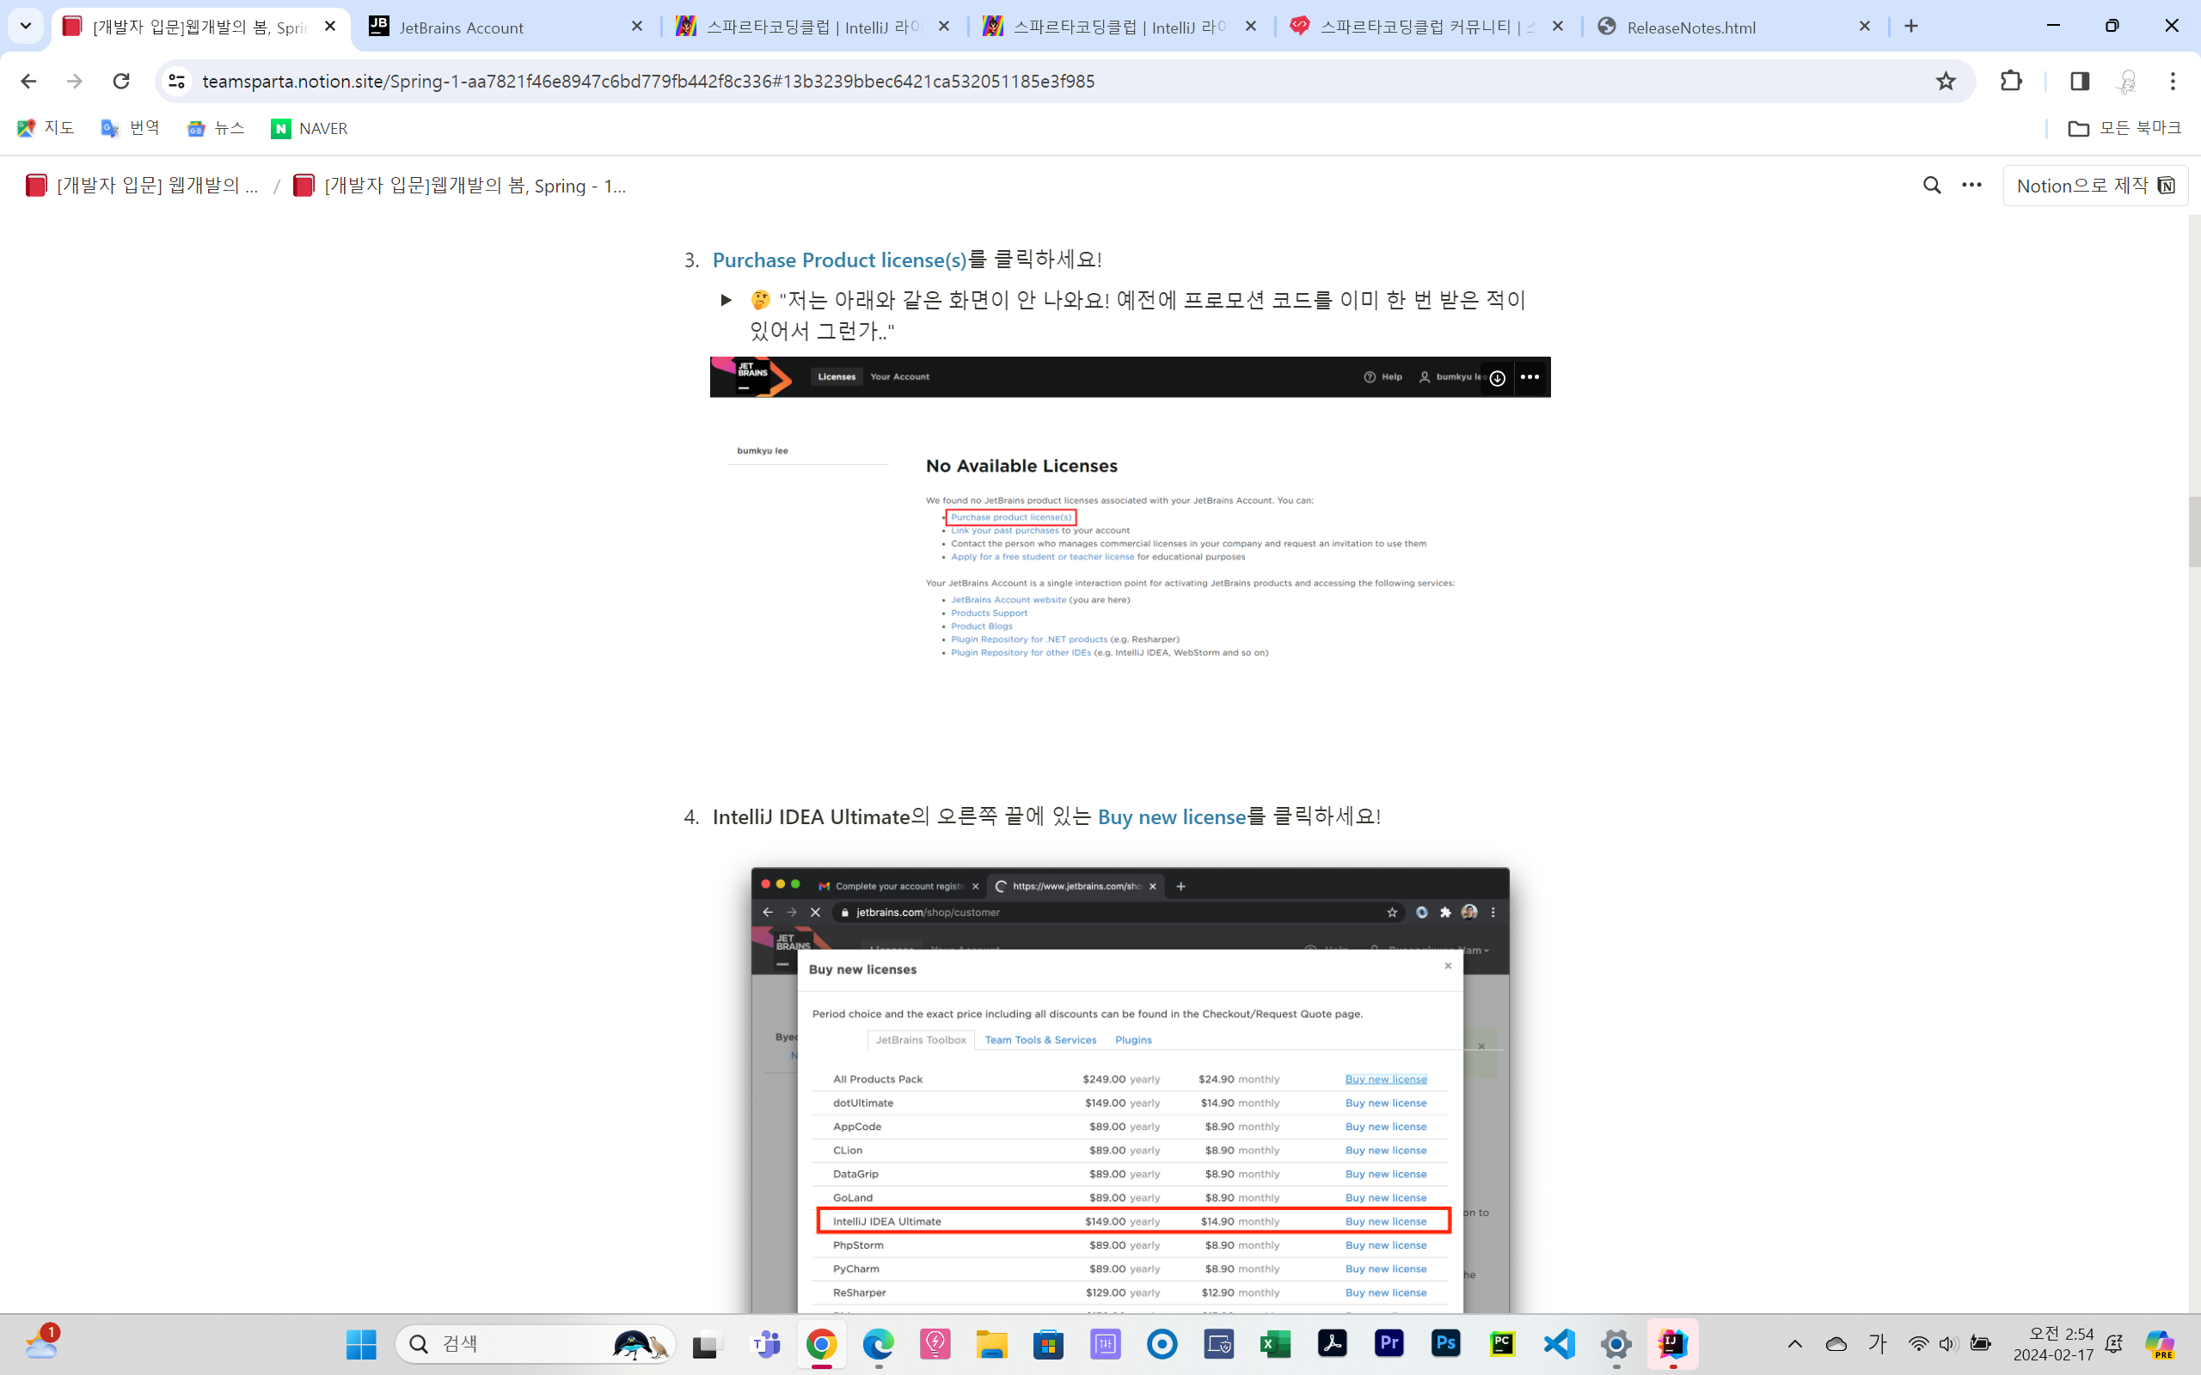Click the page vertical scrollbar thumb

point(2194,532)
